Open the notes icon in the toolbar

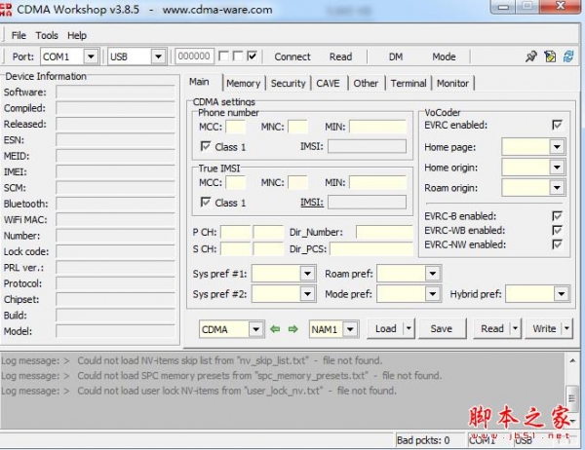point(550,56)
